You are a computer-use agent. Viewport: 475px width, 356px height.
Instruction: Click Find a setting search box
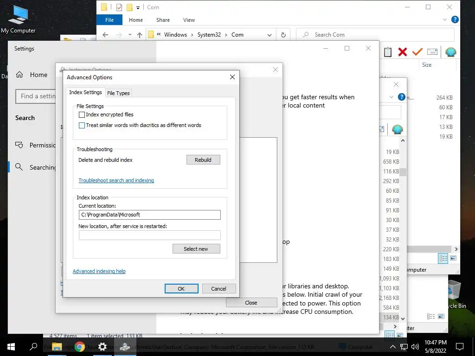click(x=36, y=96)
